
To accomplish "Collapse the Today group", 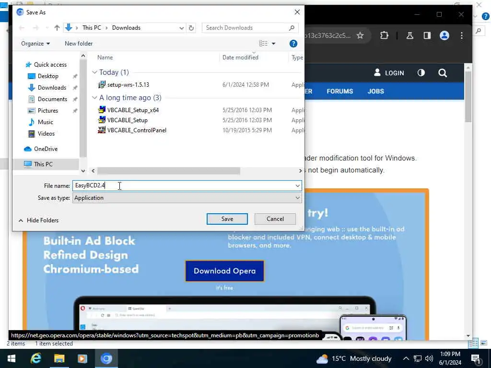I will click(94, 72).
